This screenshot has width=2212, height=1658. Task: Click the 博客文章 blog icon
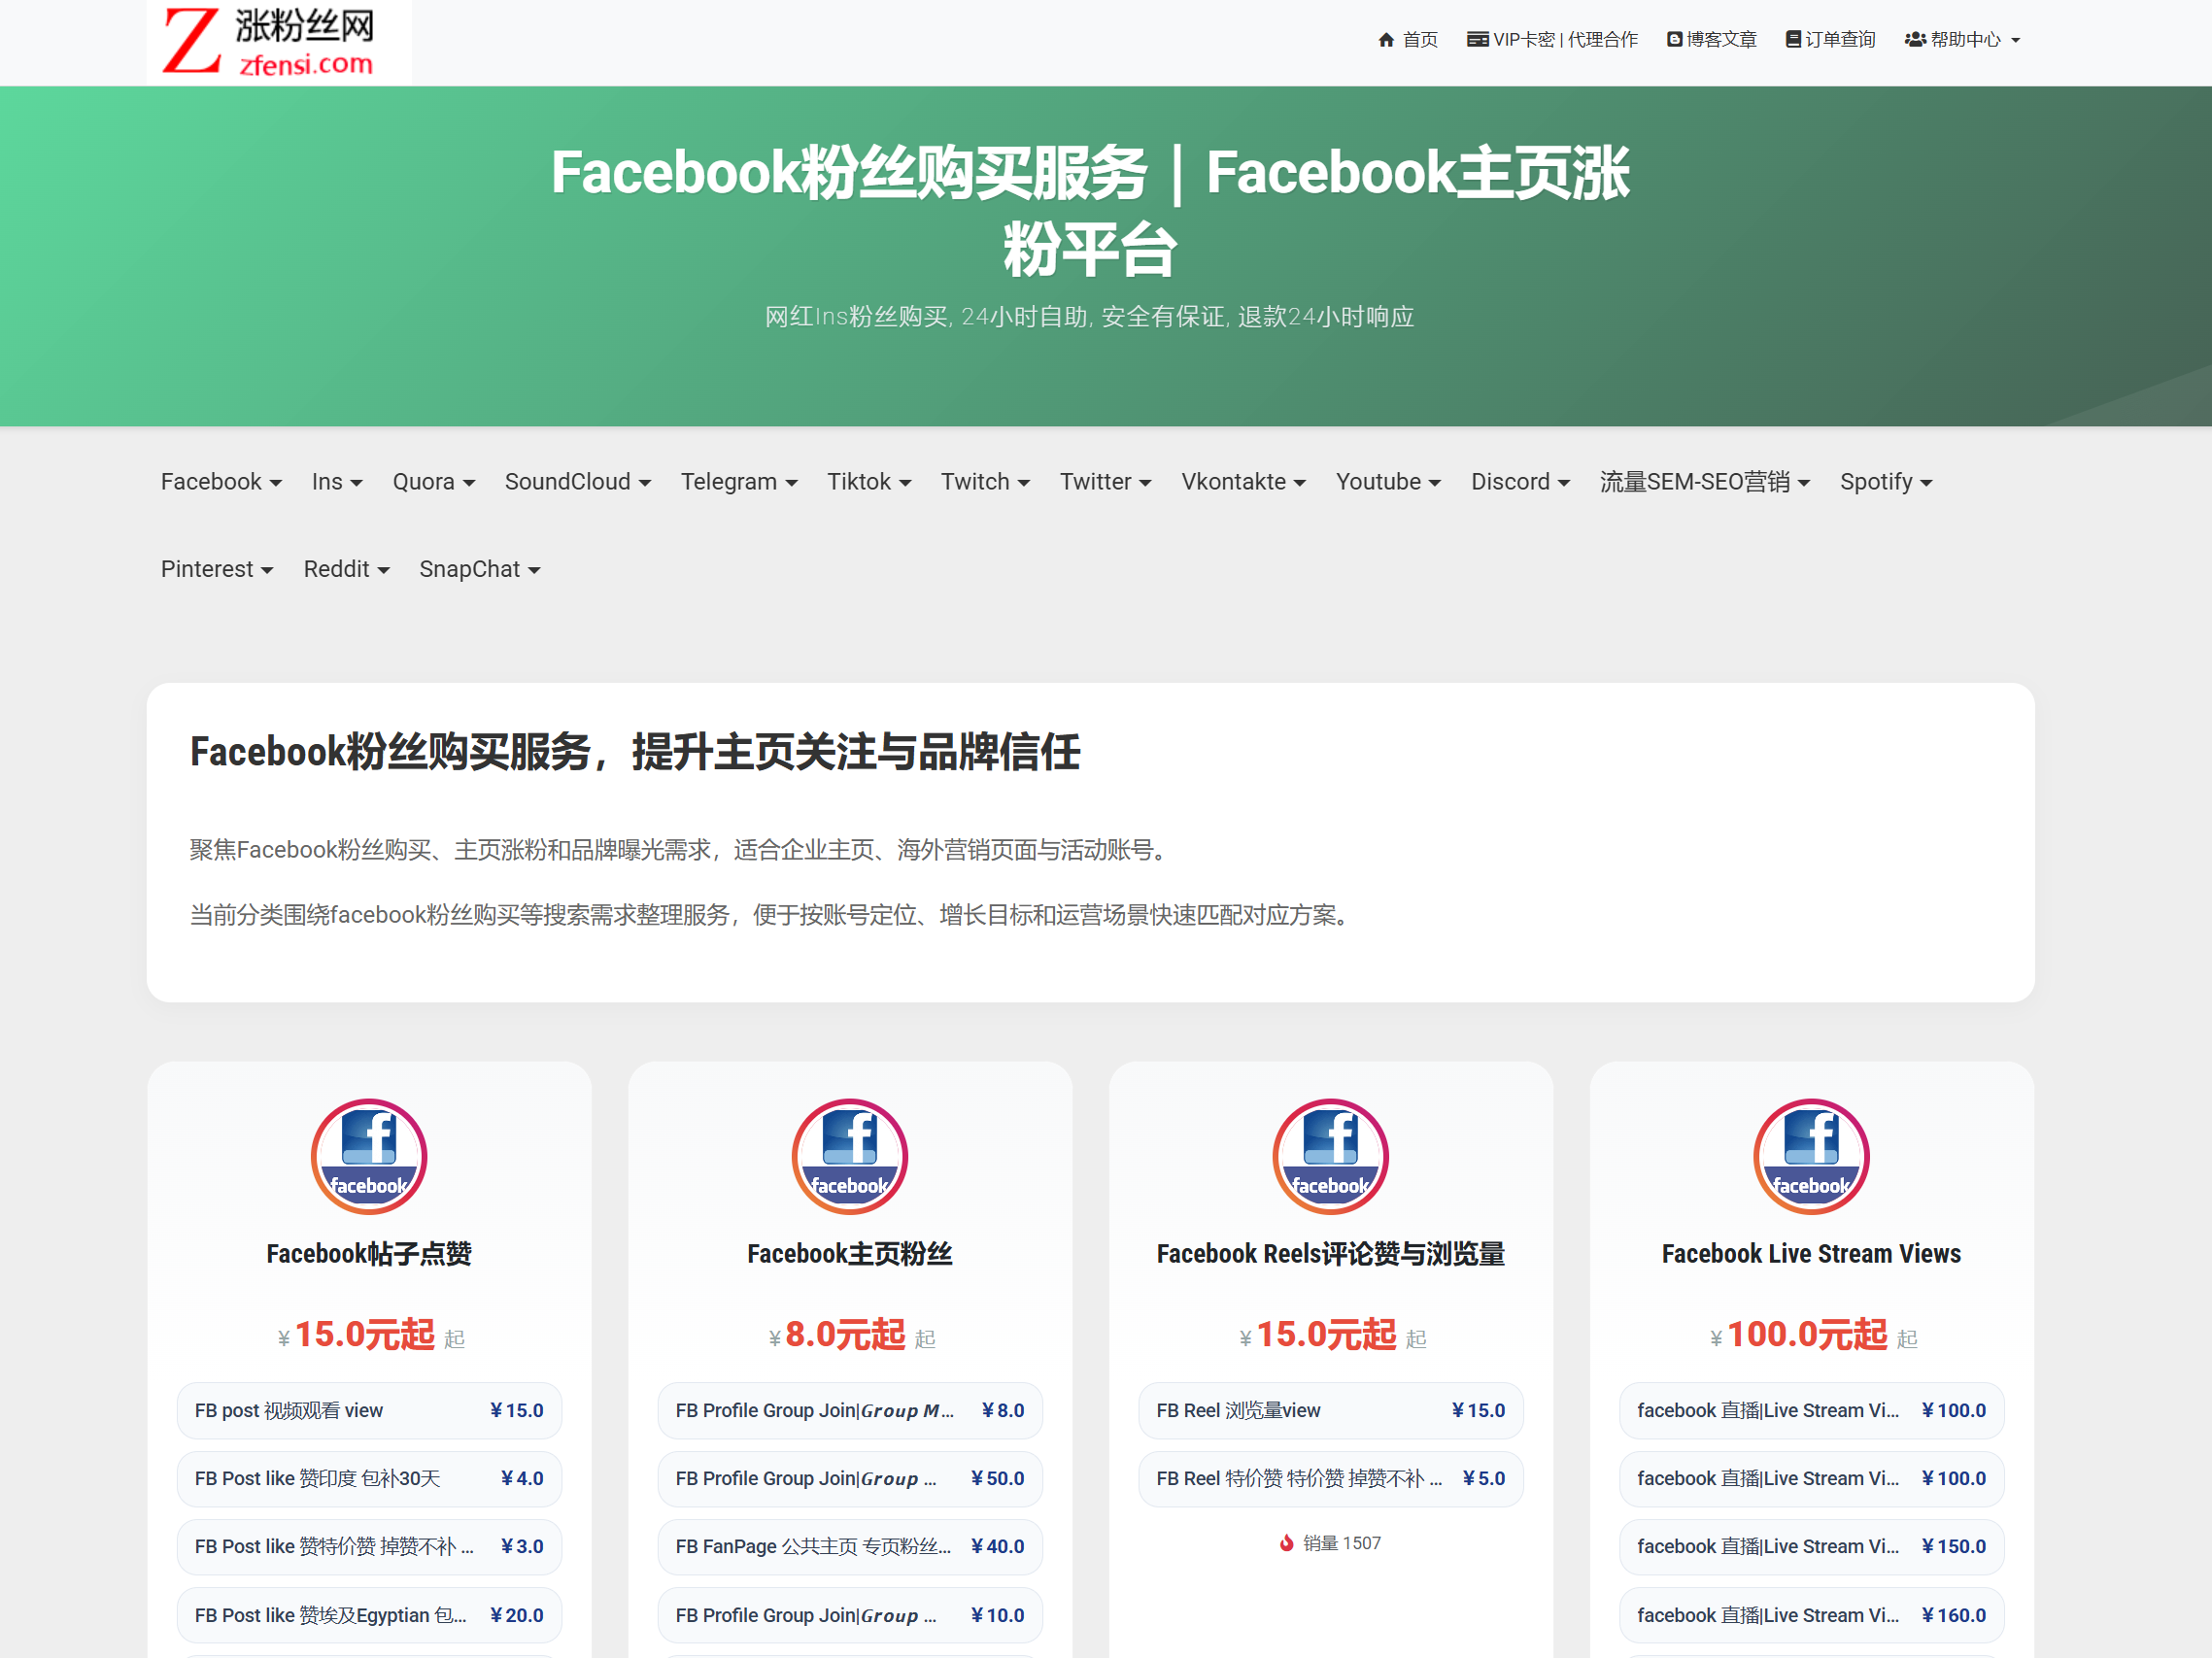(1674, 40)
